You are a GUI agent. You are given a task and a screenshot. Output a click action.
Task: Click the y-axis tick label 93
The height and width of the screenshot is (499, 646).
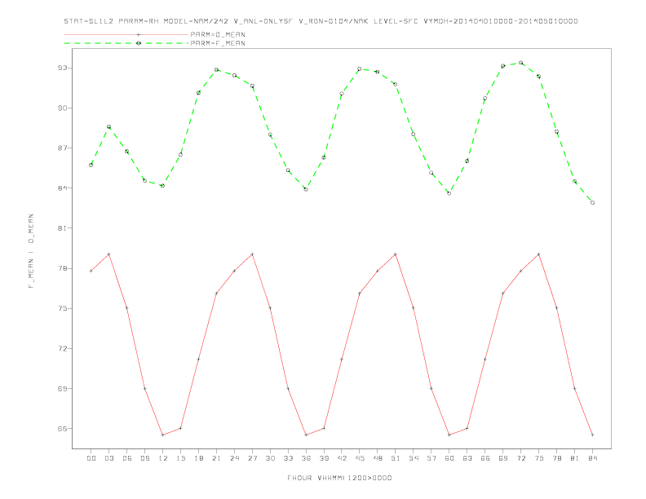click(x=62, y=68)
